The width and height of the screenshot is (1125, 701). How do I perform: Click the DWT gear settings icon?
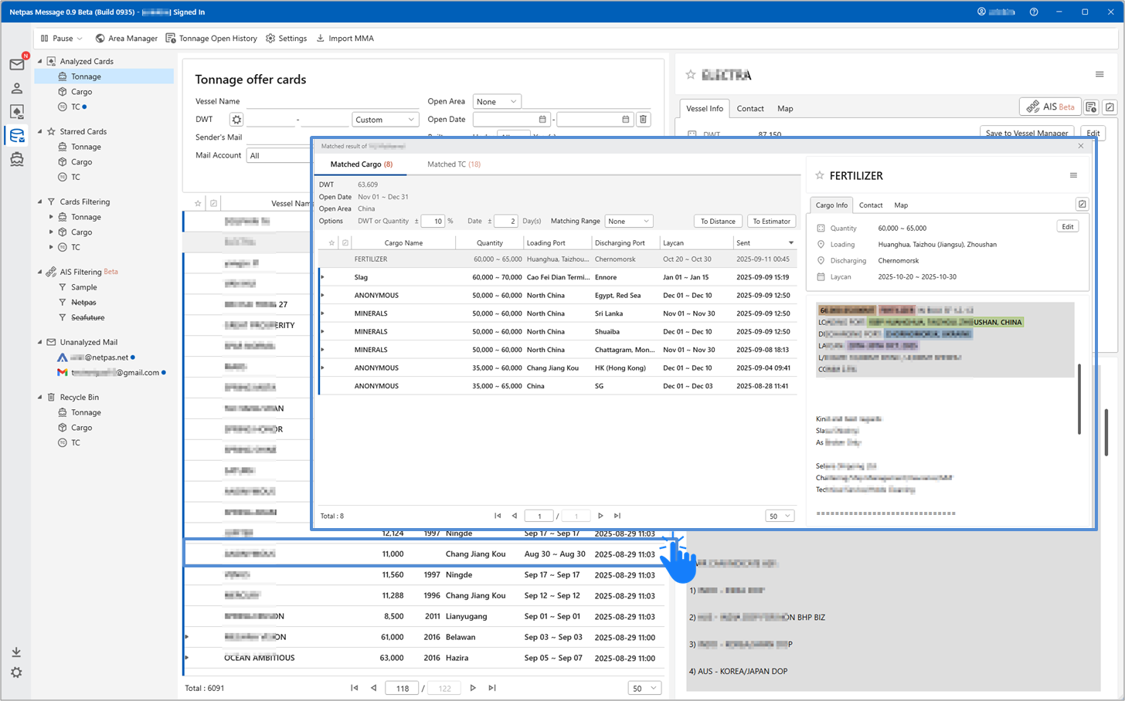point(236,120)
